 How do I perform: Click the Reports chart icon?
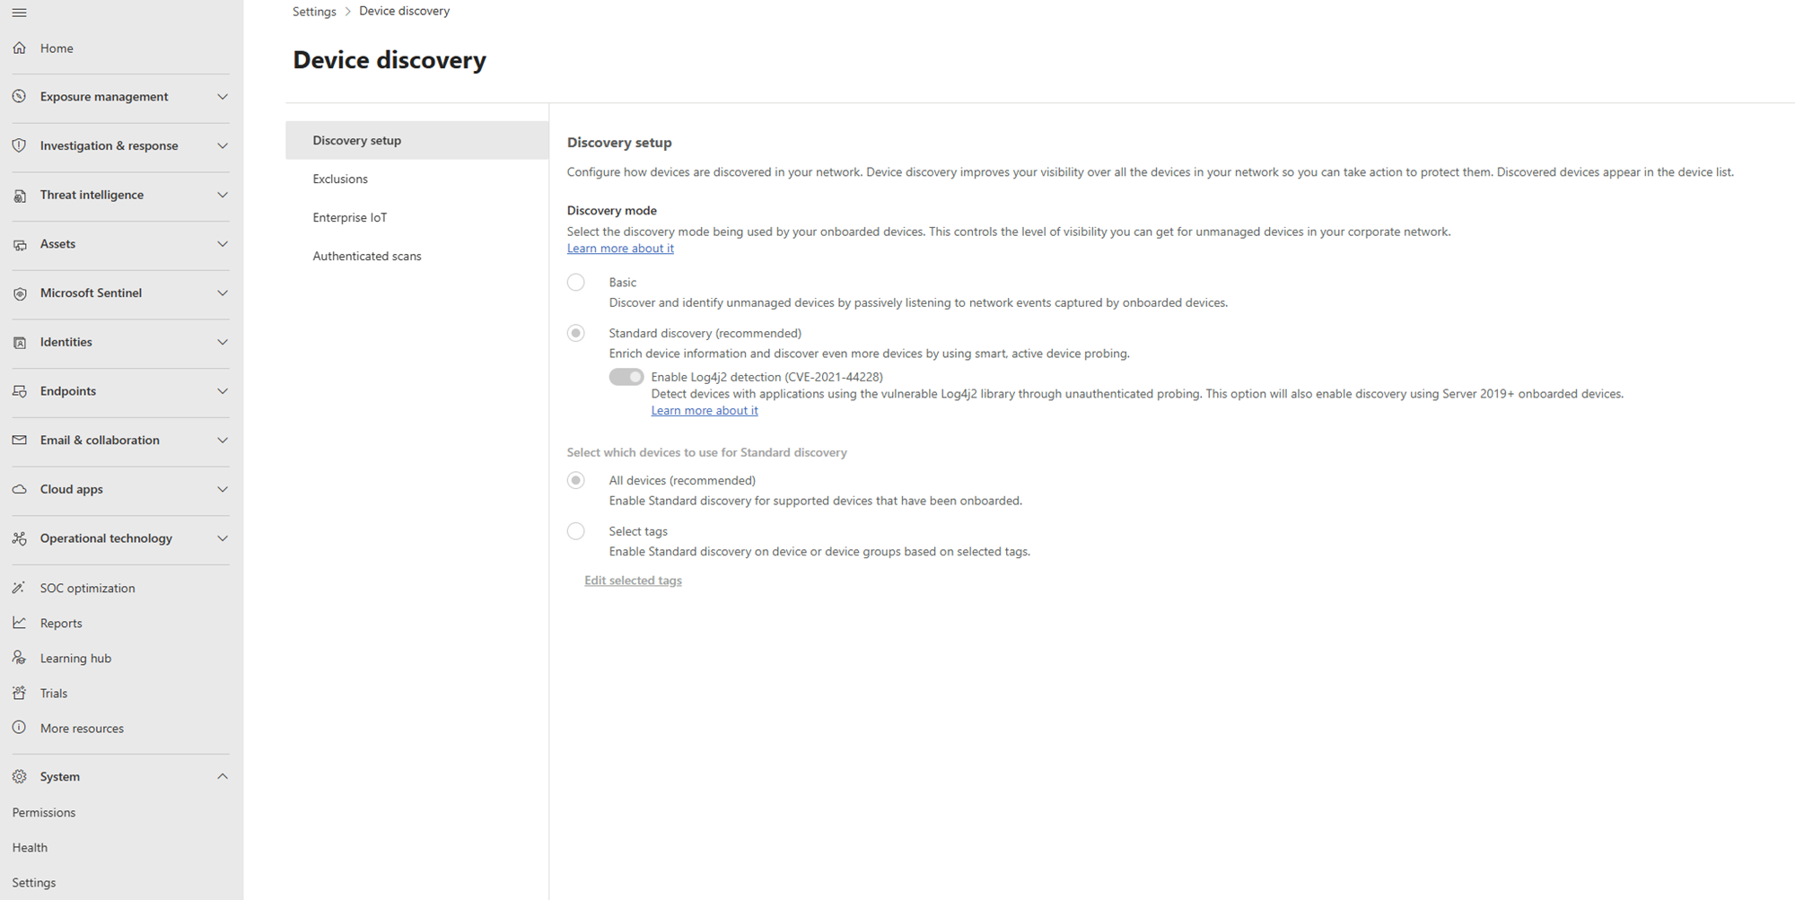[x=20, y=623]
